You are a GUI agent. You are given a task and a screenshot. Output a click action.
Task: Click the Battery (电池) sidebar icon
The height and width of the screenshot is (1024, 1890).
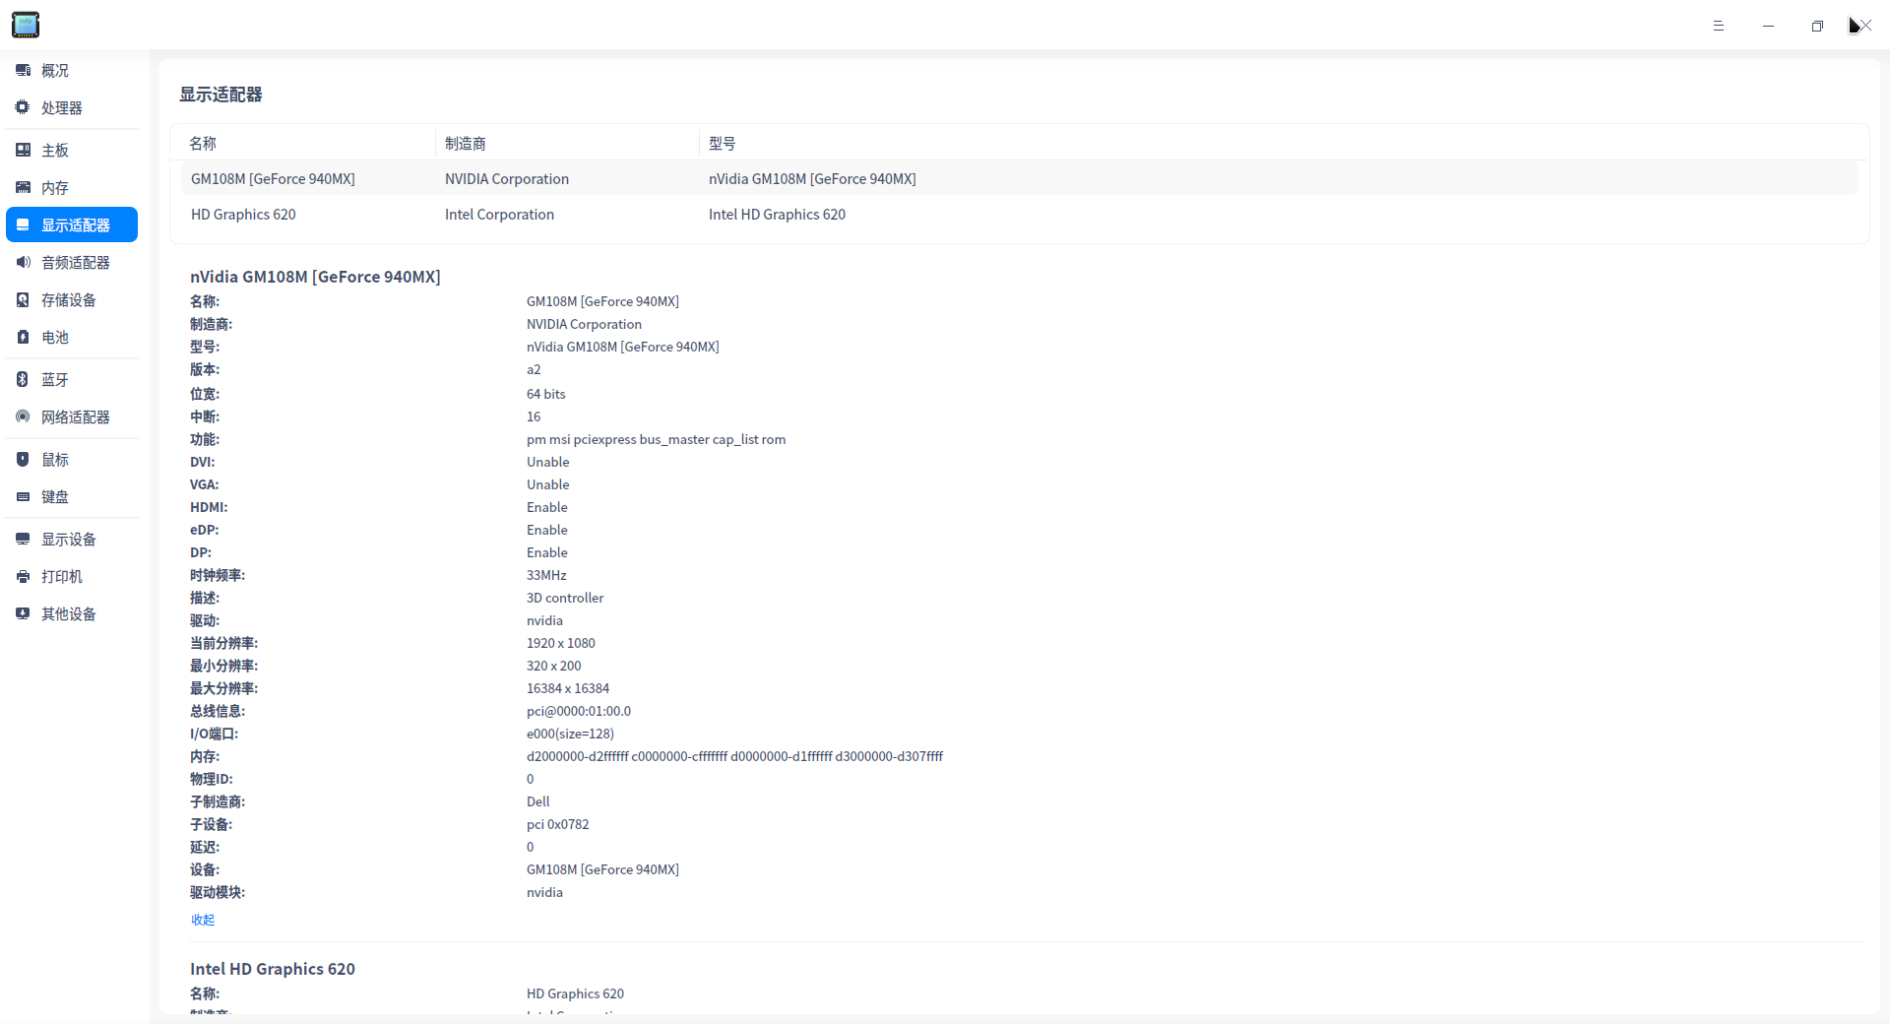point(23,337)
